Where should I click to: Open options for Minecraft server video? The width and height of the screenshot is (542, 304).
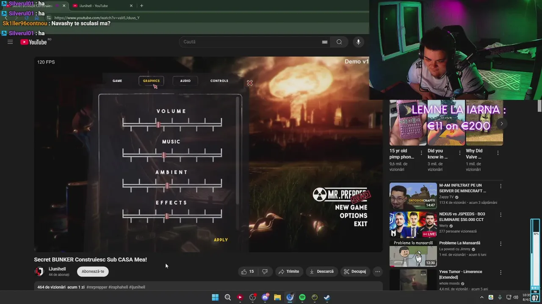click(501, 186)
